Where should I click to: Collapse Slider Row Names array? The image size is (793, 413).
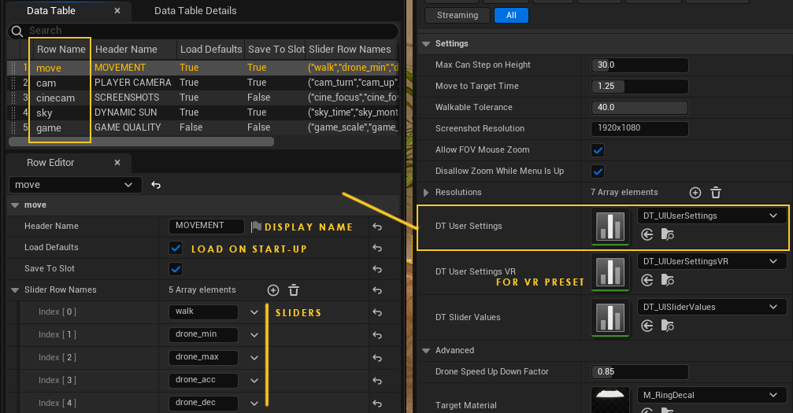tap(15, 290)
